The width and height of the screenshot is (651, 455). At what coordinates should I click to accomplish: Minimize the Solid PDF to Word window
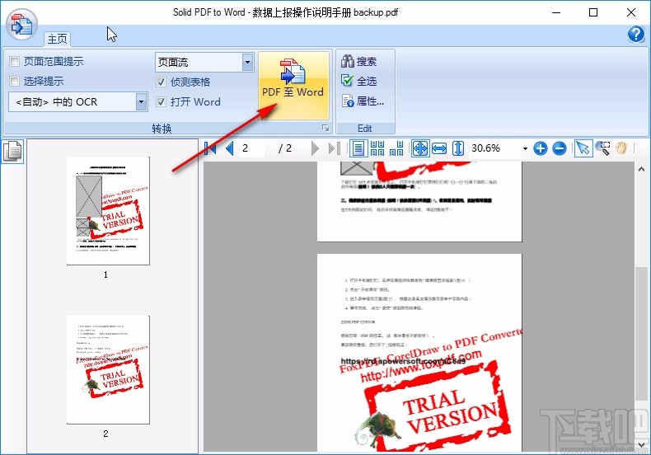[556, 12]
